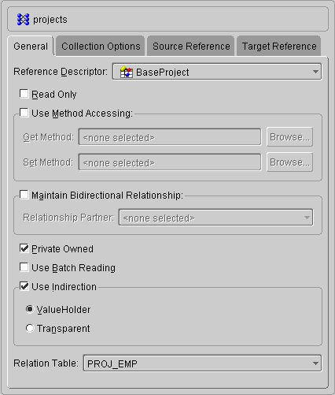Click the Get Method label
This screenshot has height=395, width=335.
click(x=49, y=137)
